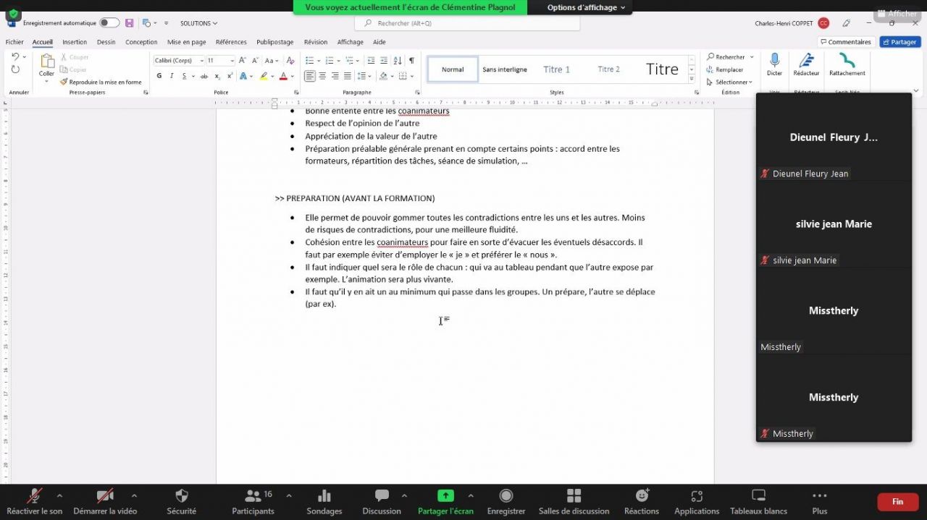The height and width of the screenshot is (520, 927).
Task: Click the Partager button in Word
Action: coord(899,42)
